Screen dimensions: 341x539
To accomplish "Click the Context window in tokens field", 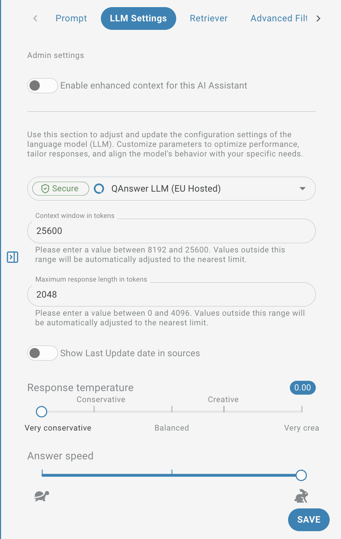I will (172, 231).
